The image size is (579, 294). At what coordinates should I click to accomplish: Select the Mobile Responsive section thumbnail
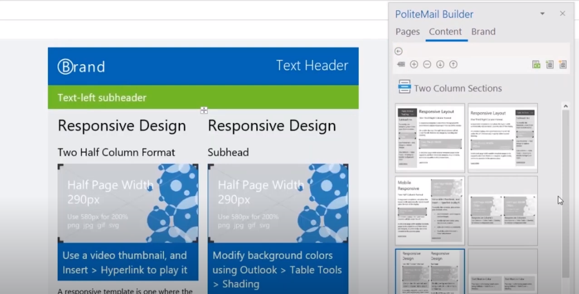coord(430,211)
